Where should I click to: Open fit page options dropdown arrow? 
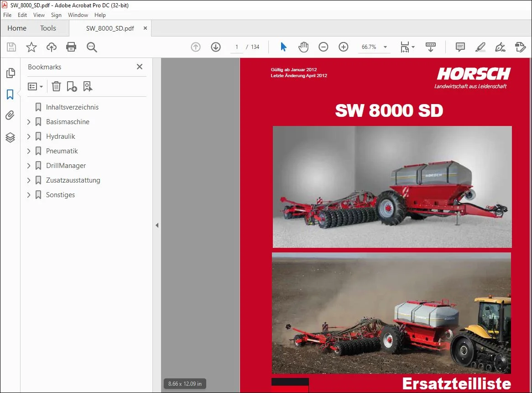coord(413,47)
